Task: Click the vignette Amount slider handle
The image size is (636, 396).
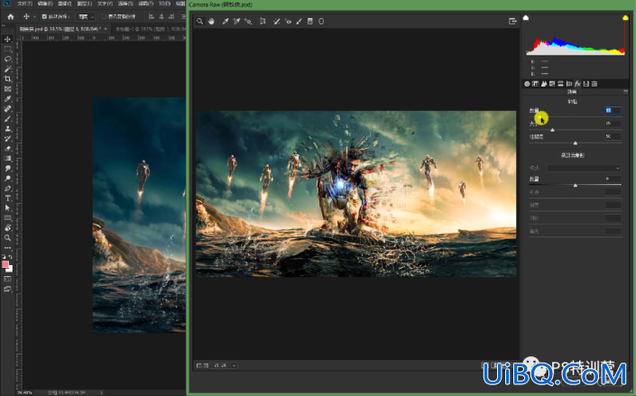Action: coord(576,186)
